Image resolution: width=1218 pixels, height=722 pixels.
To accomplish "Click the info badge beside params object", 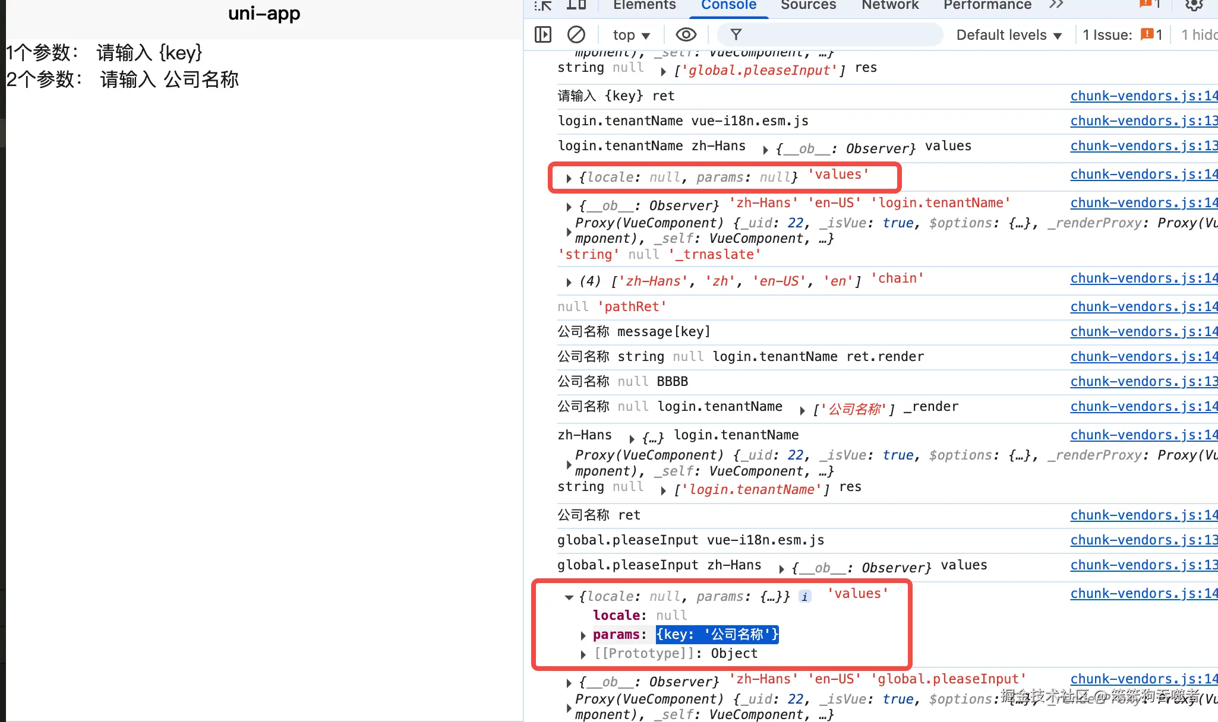I will pos(804,597).
